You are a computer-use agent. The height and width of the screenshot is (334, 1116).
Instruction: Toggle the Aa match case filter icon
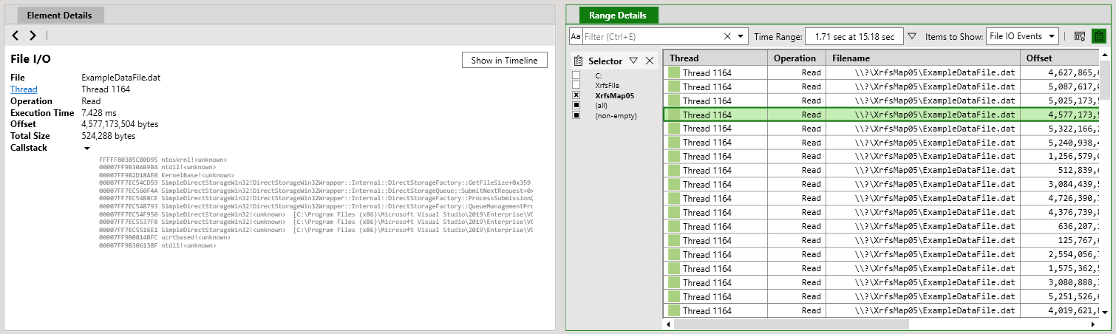(576, 36)
